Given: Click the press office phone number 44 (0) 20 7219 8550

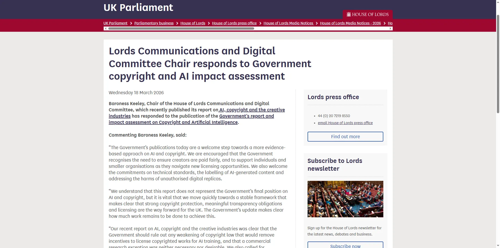Looking at the screenshot, I should [334, 116].
